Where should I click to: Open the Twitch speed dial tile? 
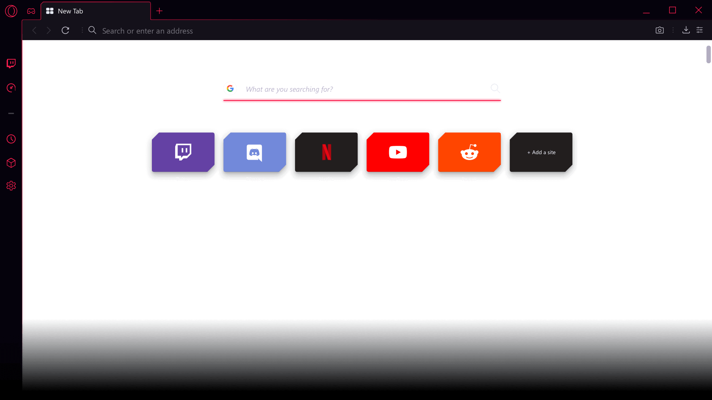pos(183,152)
